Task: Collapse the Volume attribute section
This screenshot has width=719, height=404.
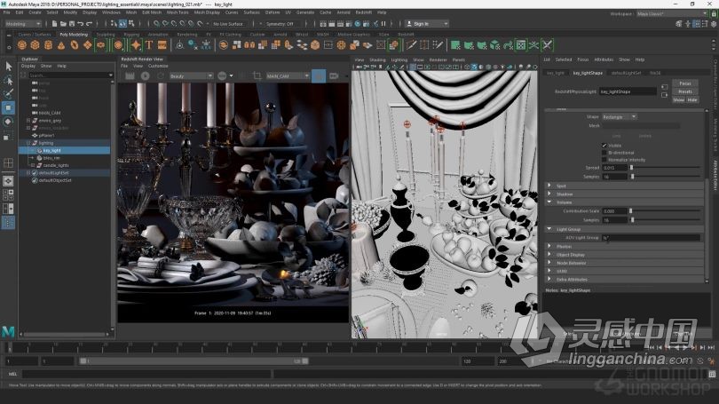Action: [564, 202]
